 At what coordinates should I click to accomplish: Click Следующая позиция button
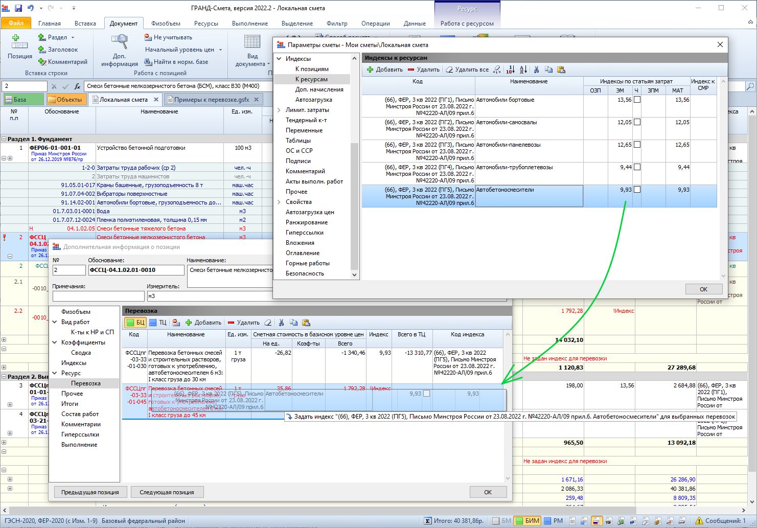coord(167,492)
